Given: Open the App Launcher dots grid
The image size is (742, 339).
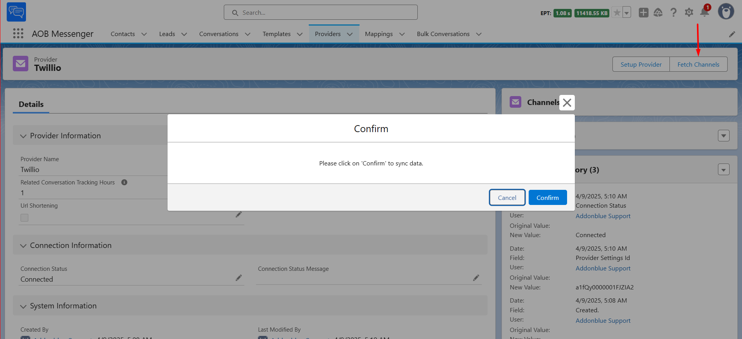Looking at the screenshot, I should pos(18,34).
